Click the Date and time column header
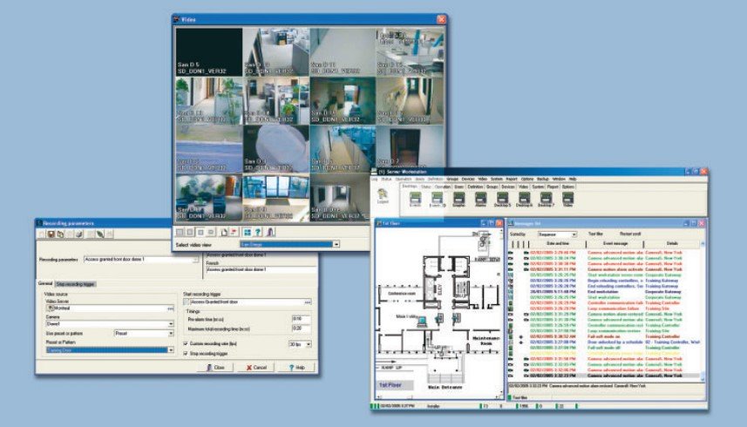 pyautogui.click(x=557, y=243)
